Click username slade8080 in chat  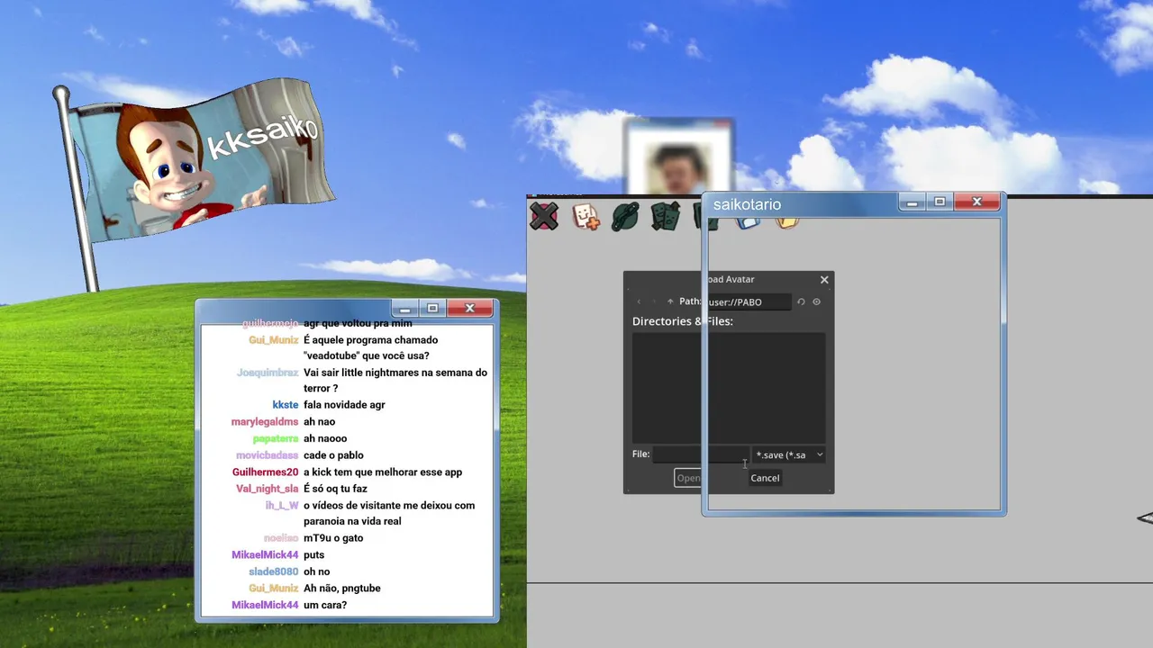[273, 571]
